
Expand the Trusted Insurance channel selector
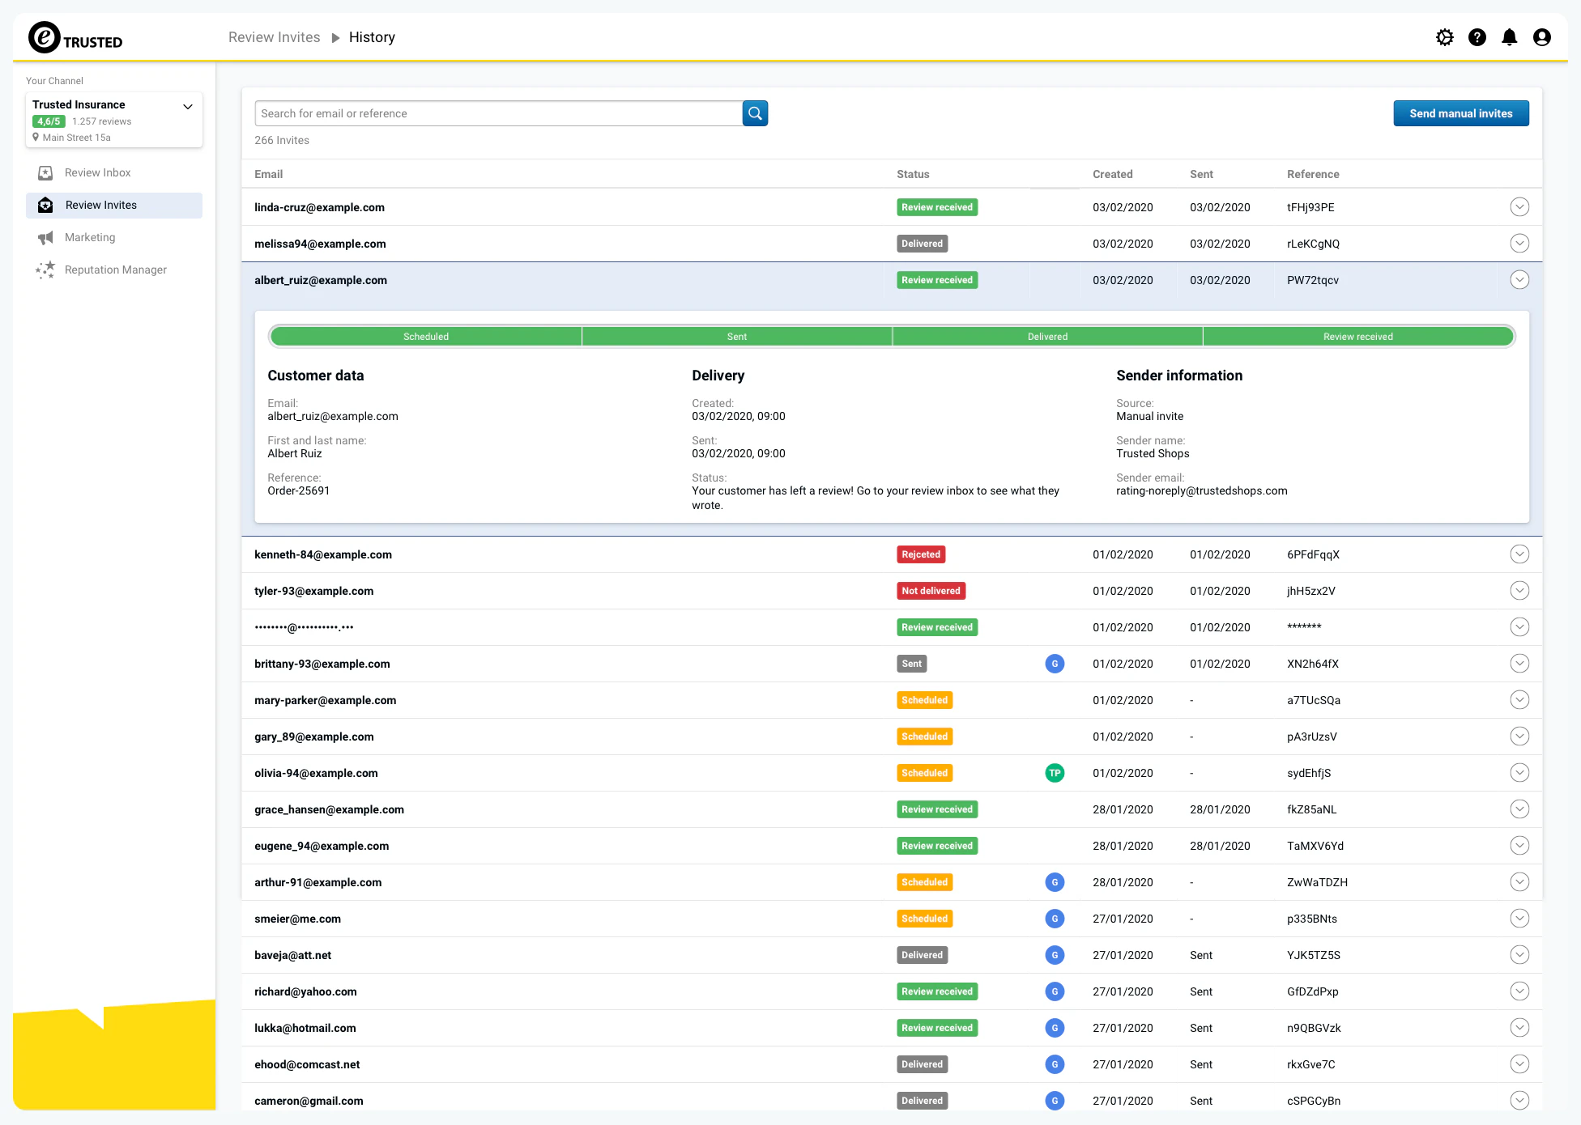coord(187,106)
